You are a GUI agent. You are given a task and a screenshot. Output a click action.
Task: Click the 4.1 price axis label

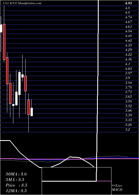tap(127, 64)
